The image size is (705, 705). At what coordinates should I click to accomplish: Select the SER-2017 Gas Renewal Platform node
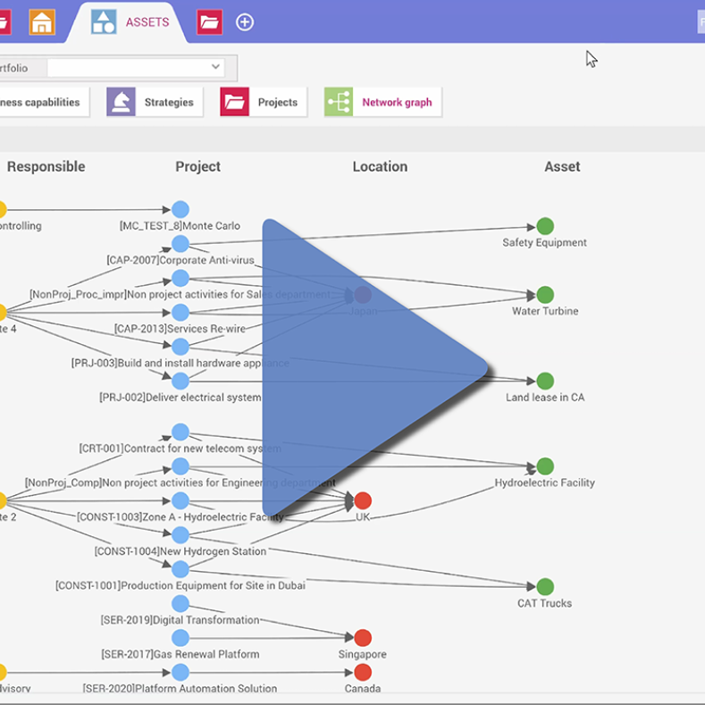pyautogui.click(x=180, y=638)
